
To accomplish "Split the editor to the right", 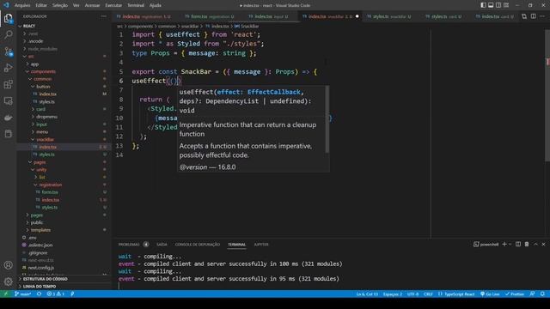I will click(533, 16).
